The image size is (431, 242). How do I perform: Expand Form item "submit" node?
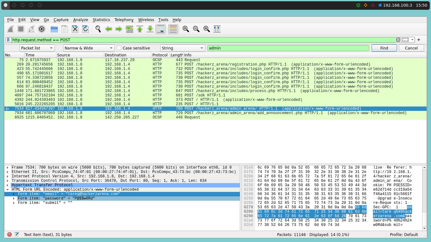pos(14,203)
